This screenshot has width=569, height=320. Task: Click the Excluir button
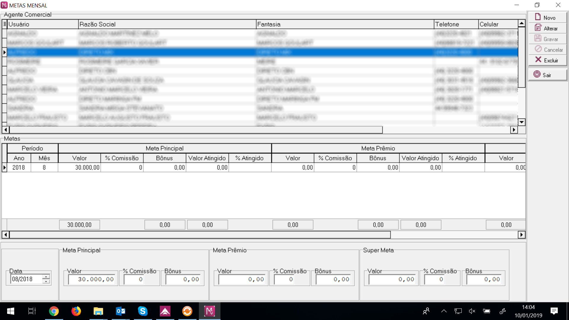547,60
